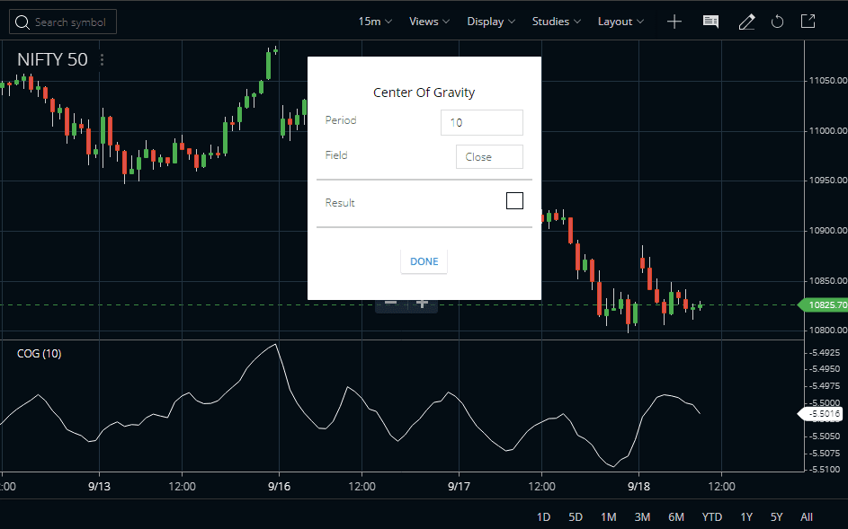Click the search magnifier icon
This screenshot has width=848, height=529.
pos(22,22)
